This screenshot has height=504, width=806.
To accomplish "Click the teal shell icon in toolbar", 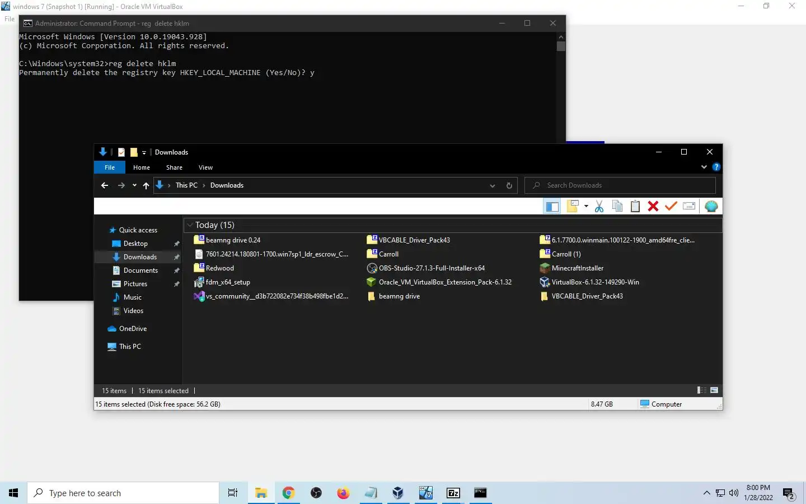I will (x=711, y=207).
